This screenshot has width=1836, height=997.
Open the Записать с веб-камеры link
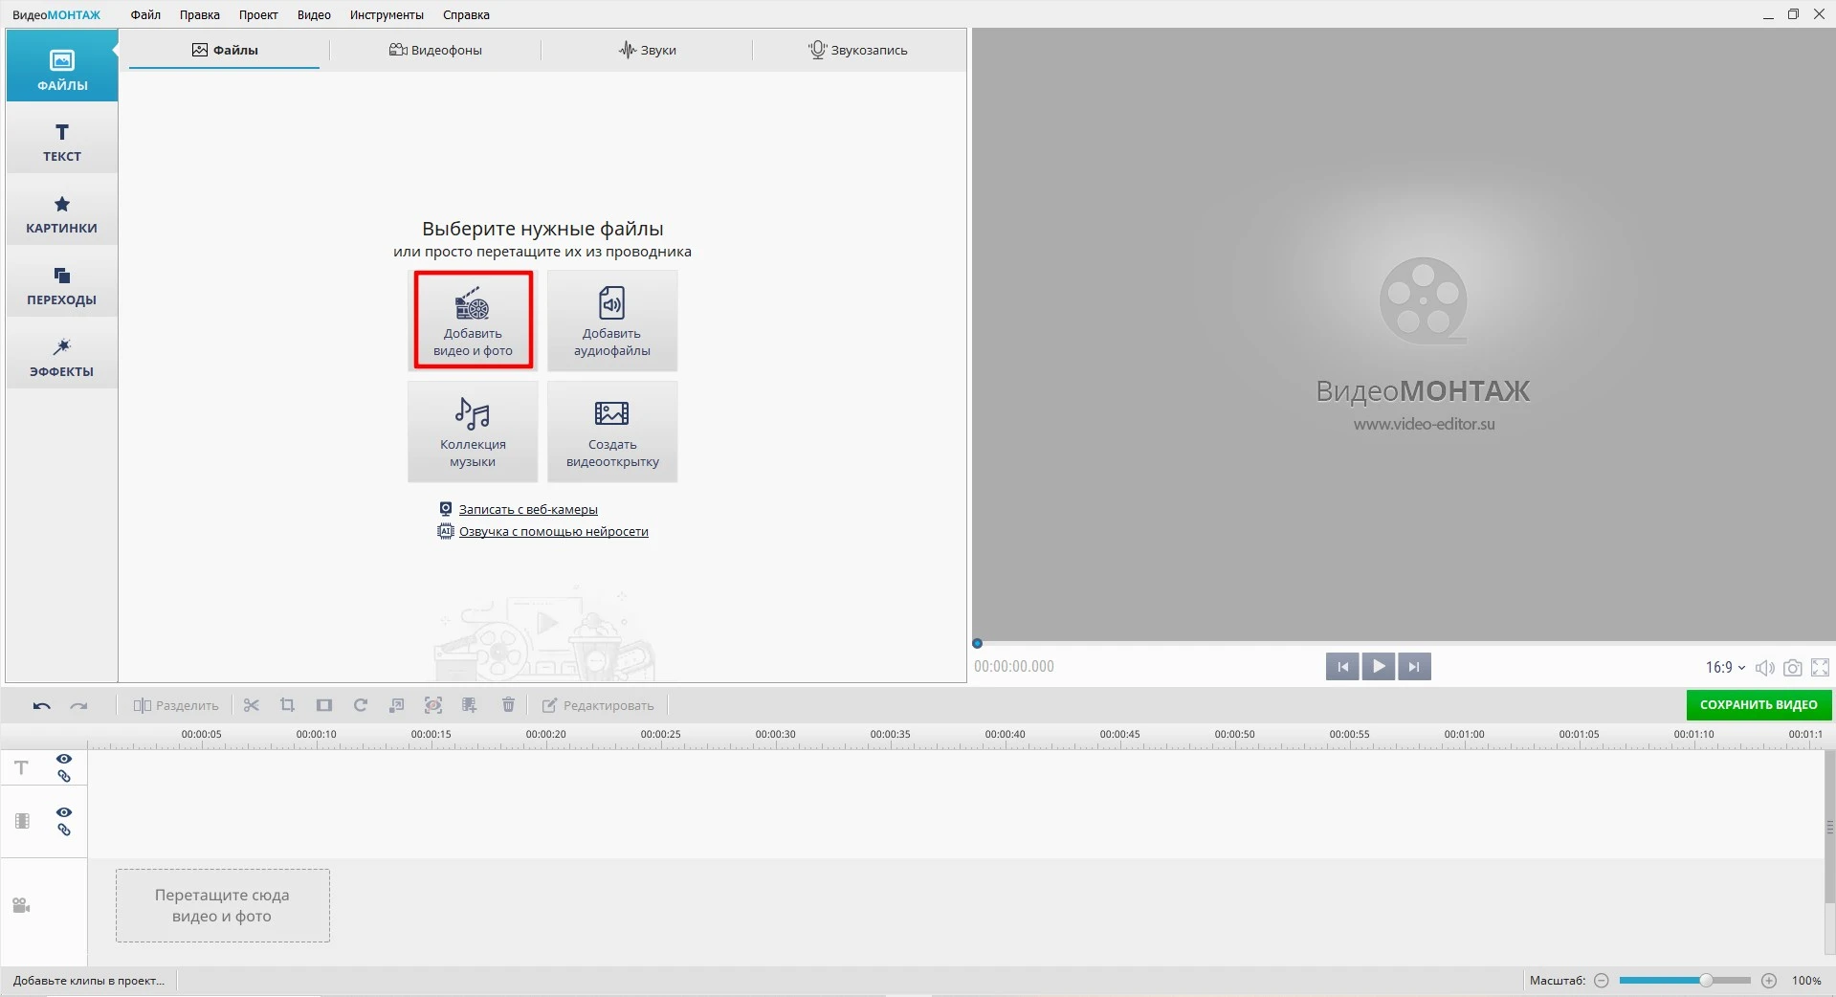click(x=528, y=509)
